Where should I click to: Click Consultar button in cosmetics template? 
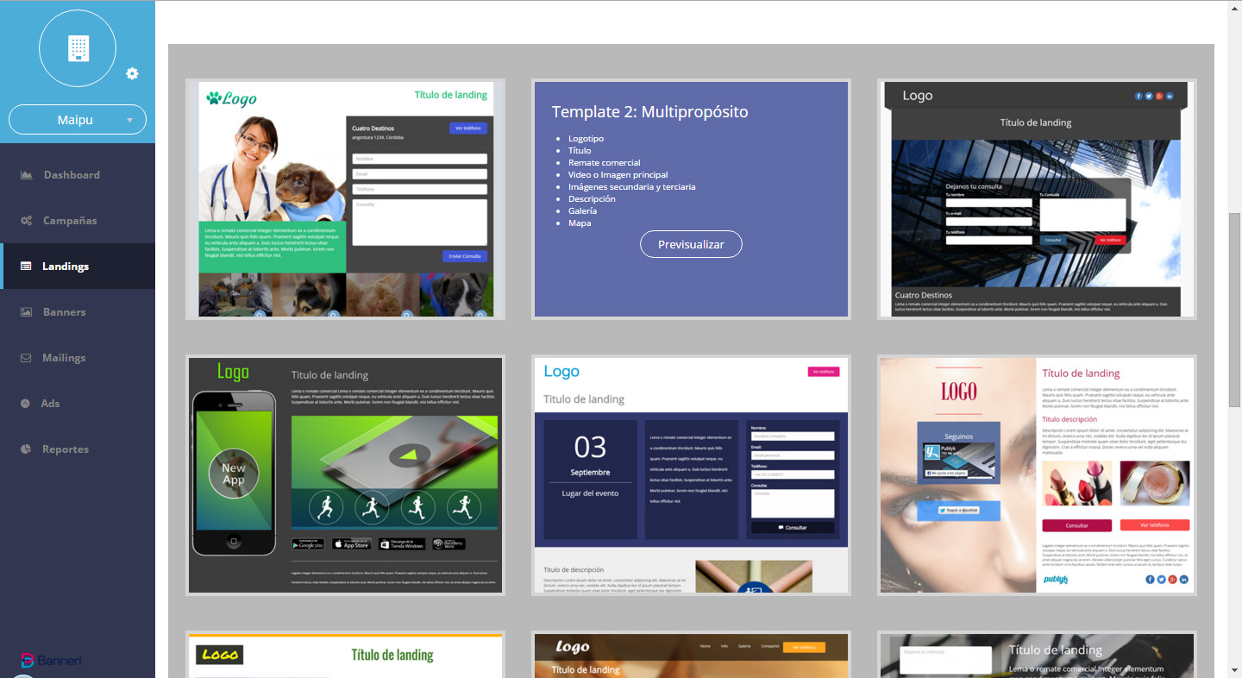tap(1077, 525)
